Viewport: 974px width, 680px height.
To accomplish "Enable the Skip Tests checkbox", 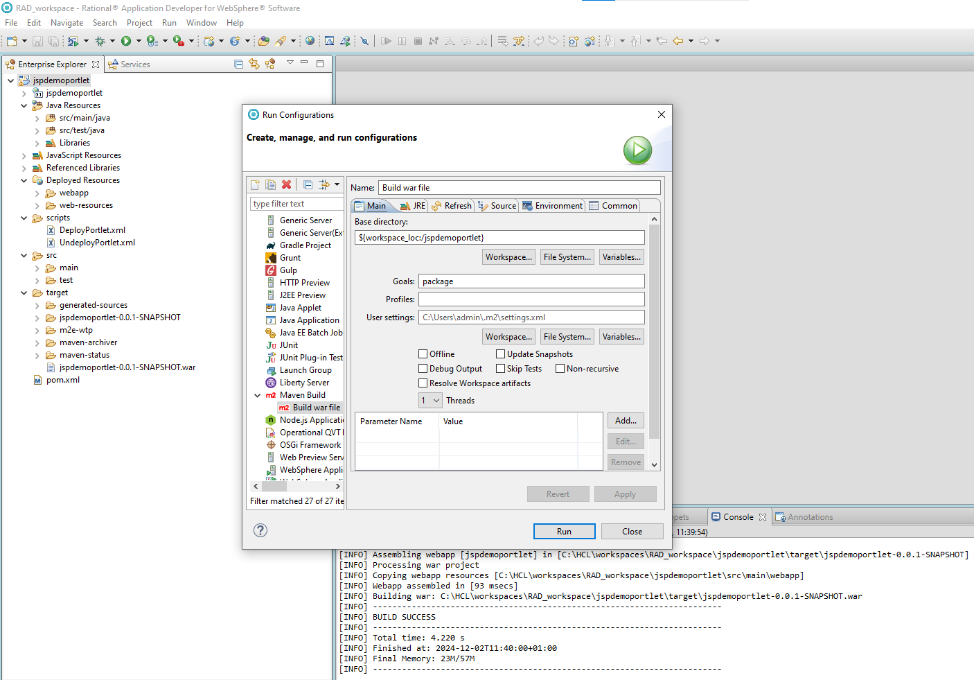I will tap(500, 369).
